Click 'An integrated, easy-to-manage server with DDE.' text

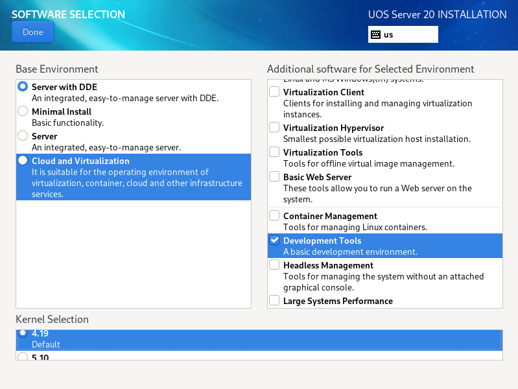point(125,98)
